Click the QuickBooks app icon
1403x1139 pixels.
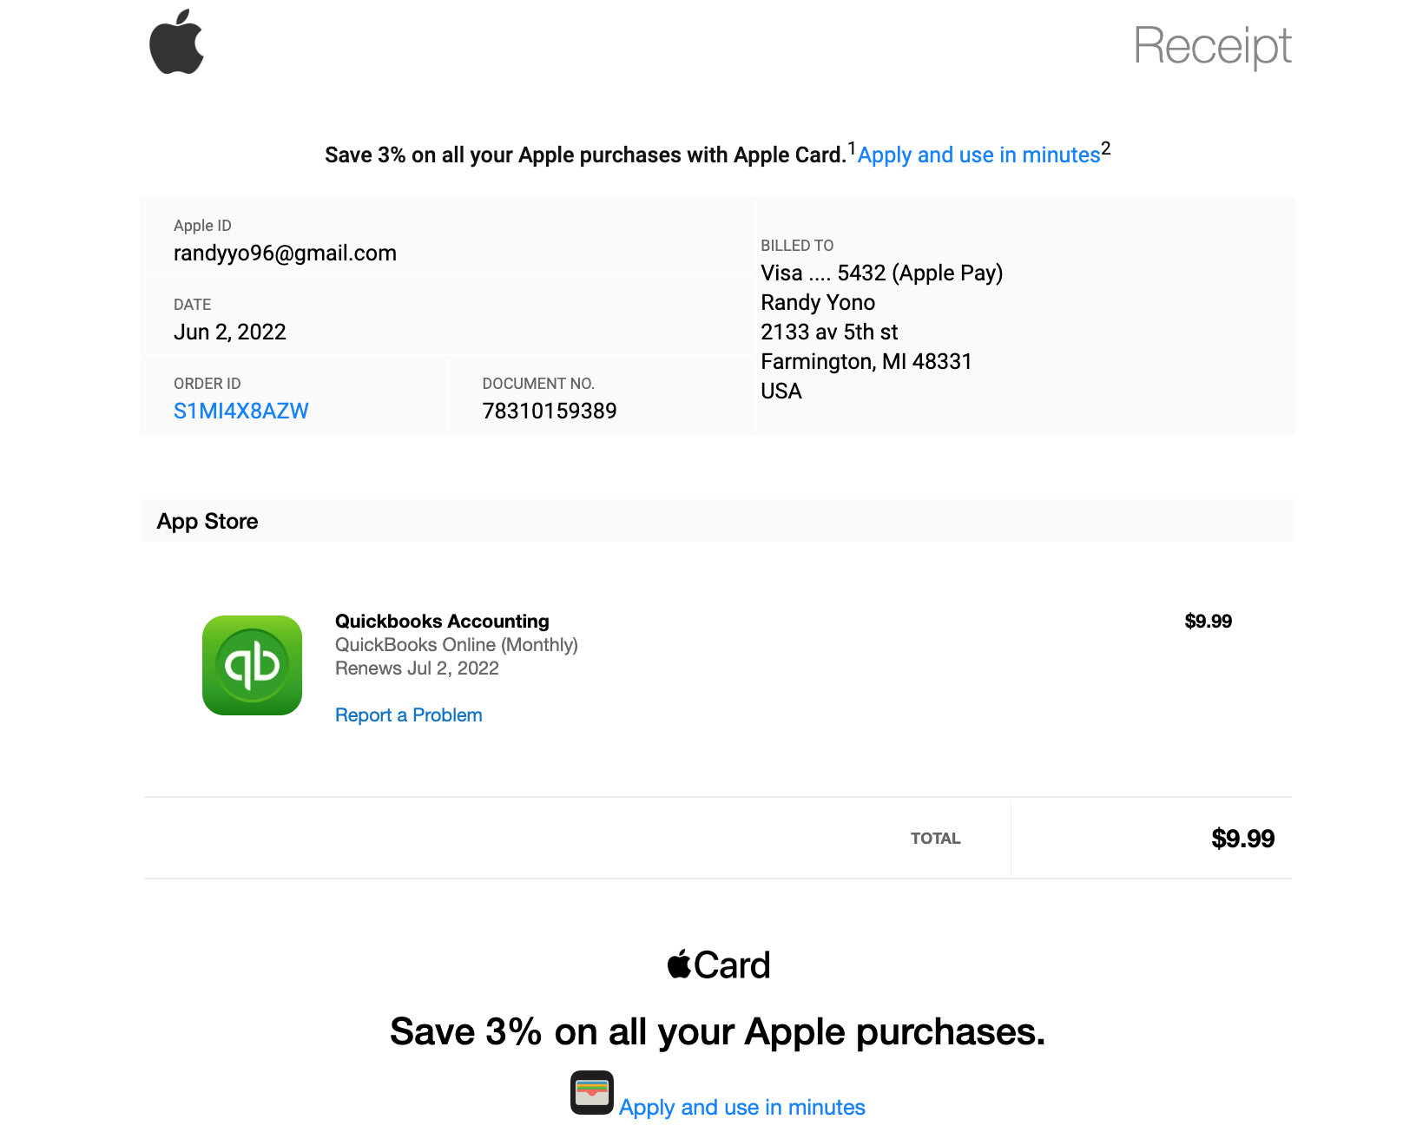click(252, 665)
